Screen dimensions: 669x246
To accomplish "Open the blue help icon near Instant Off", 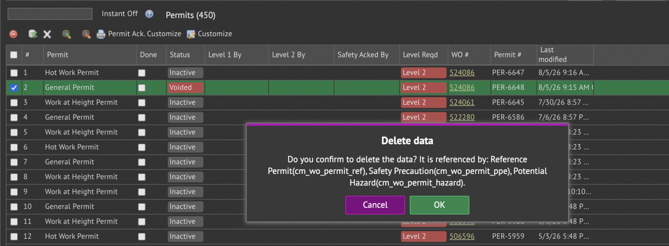I will [149, 14].
